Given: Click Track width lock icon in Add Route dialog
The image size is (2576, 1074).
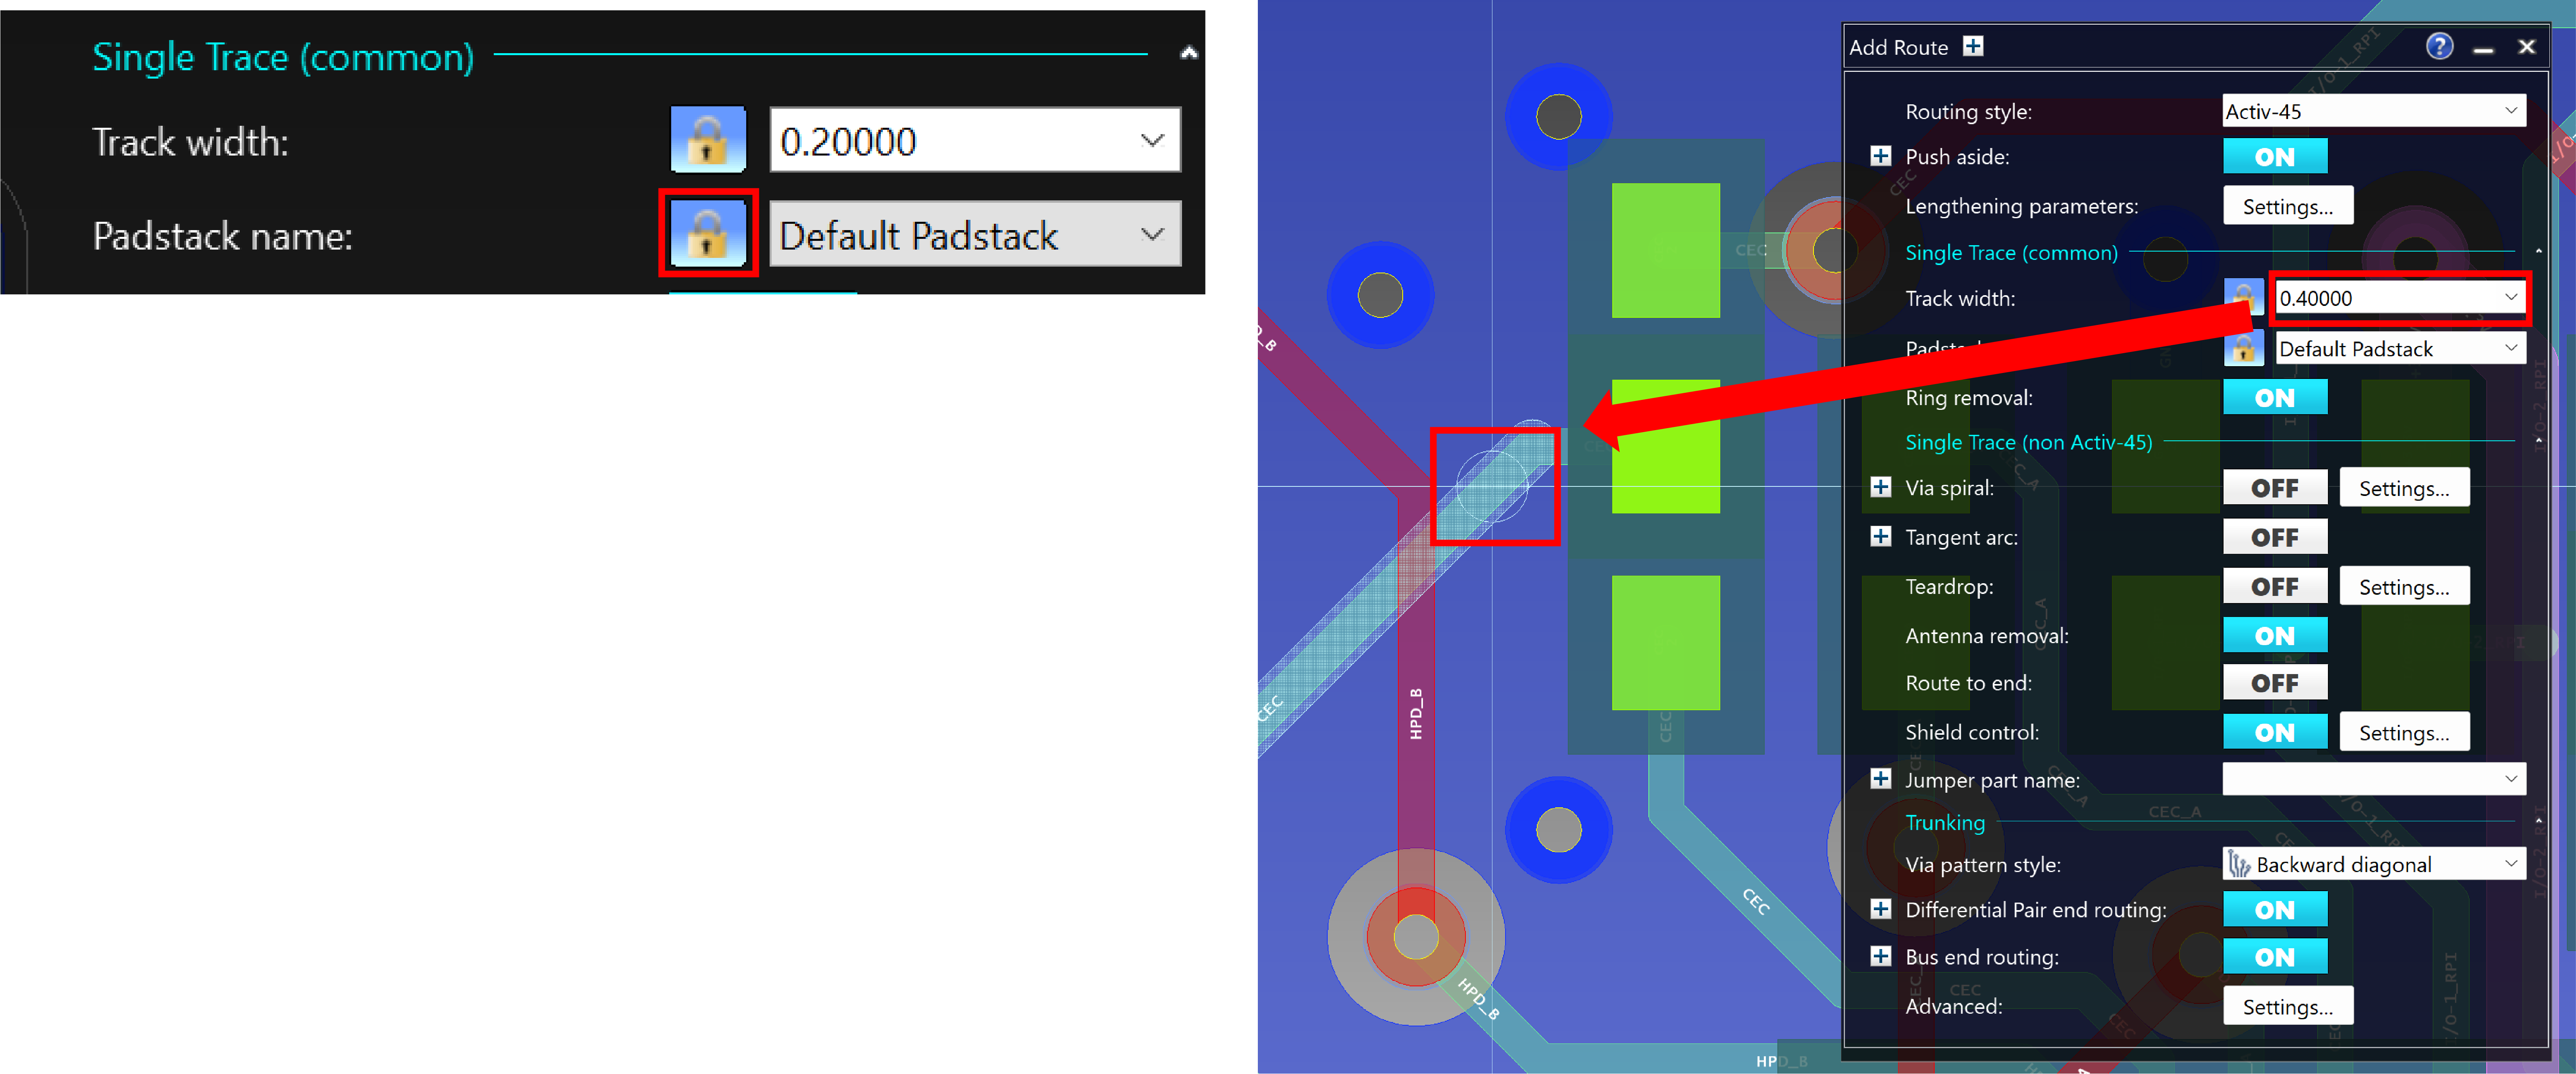Looking at the screenshot, I should 2243,298.
